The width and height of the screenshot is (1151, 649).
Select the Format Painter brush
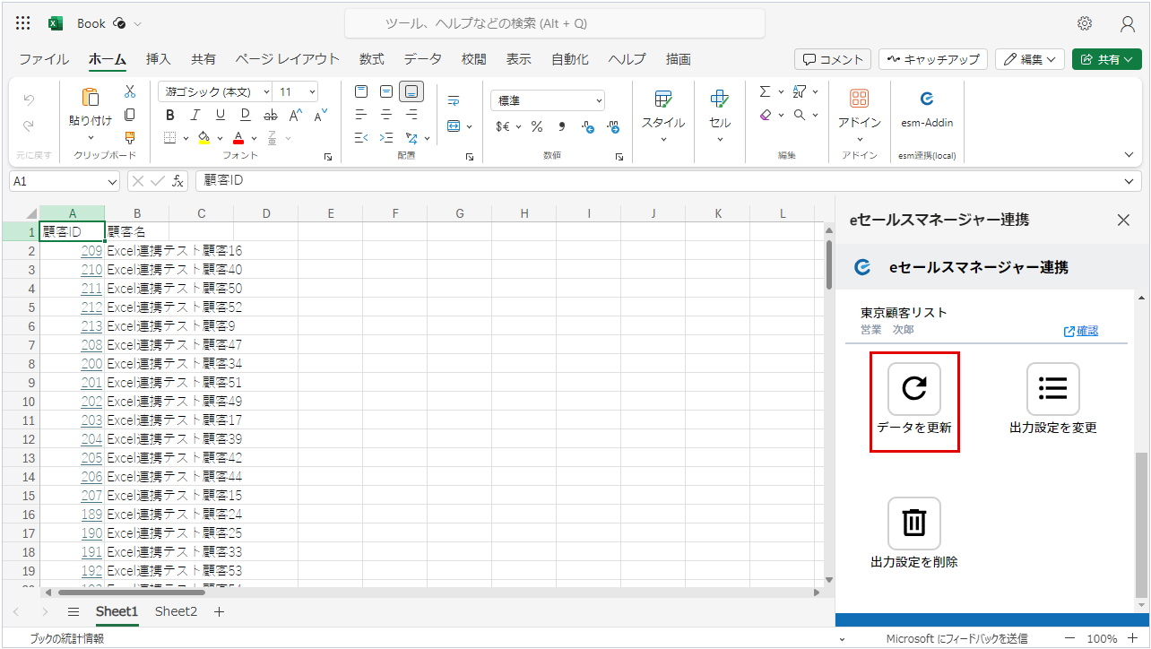tap(129, 137)
